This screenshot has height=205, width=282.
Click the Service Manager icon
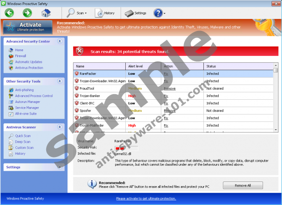(x=11, y=108)
